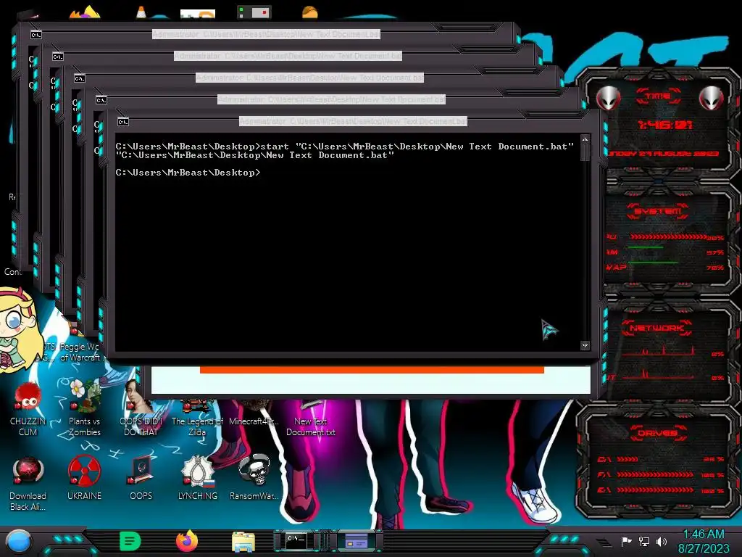Click the RAM usage line in the widget
Image resolution: width=742 pixels, height=557 pixels.
pos(646,248)
